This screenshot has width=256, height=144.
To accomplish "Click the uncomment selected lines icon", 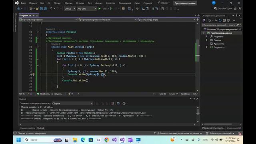I will pyautogui.click(x=157, y=9).
